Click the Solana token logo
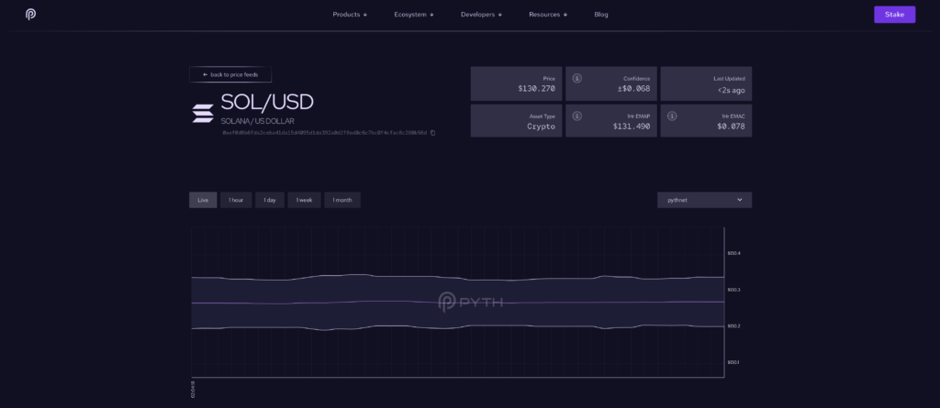940x408 pixels. [x=203, y=114]
